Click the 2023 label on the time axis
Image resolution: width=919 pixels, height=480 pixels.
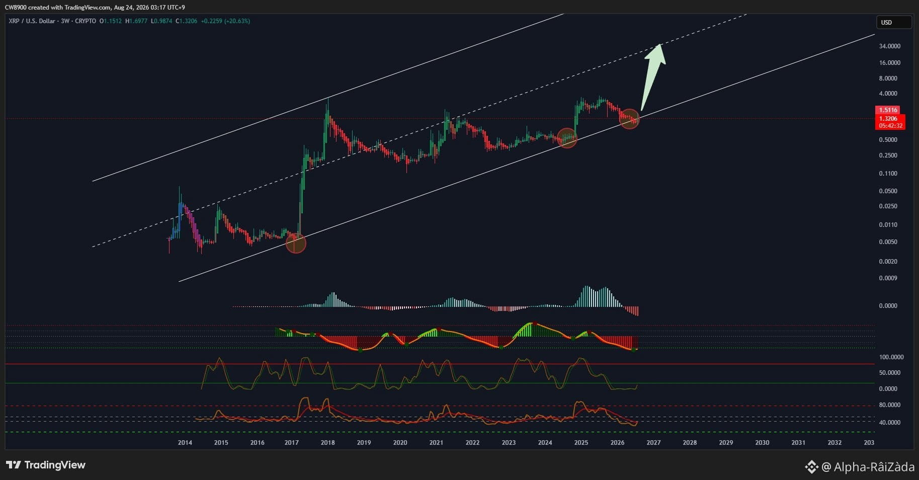(509, 443)
